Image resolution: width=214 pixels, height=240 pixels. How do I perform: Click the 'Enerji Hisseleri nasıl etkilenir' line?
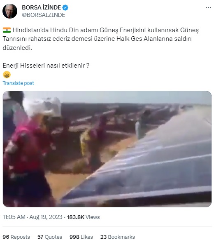click(46, 66)
